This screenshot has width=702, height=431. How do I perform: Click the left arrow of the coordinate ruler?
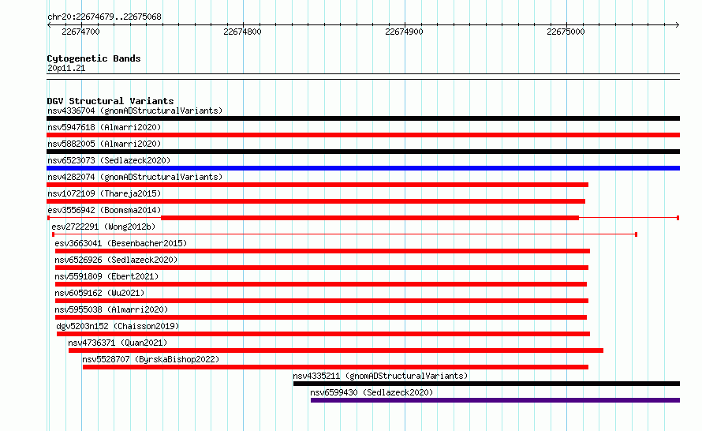coord(49,24)
